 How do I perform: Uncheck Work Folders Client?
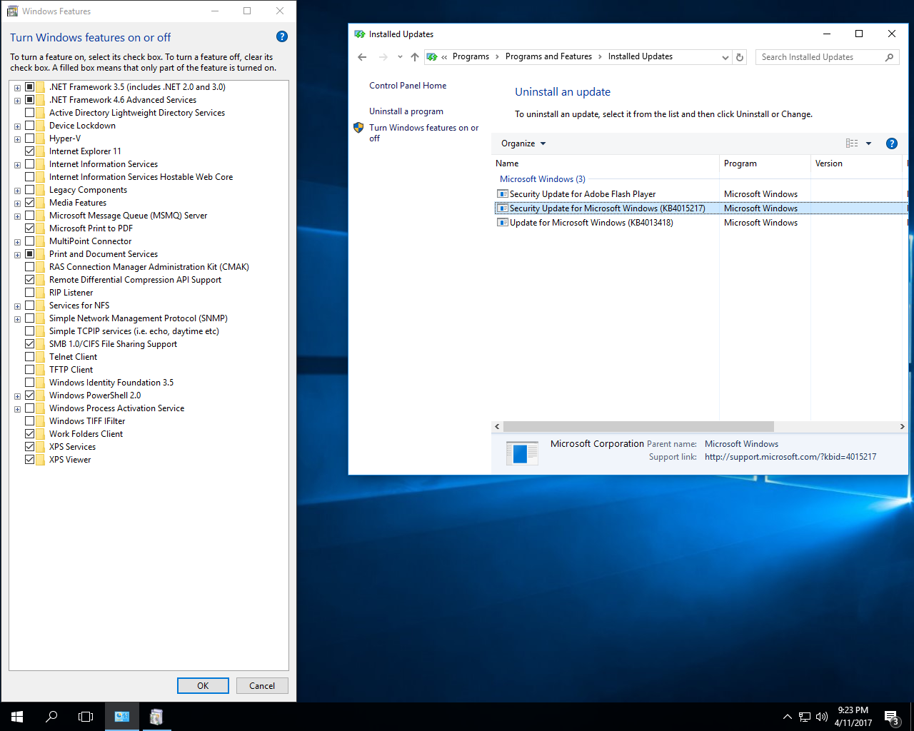tap(29, 434)
